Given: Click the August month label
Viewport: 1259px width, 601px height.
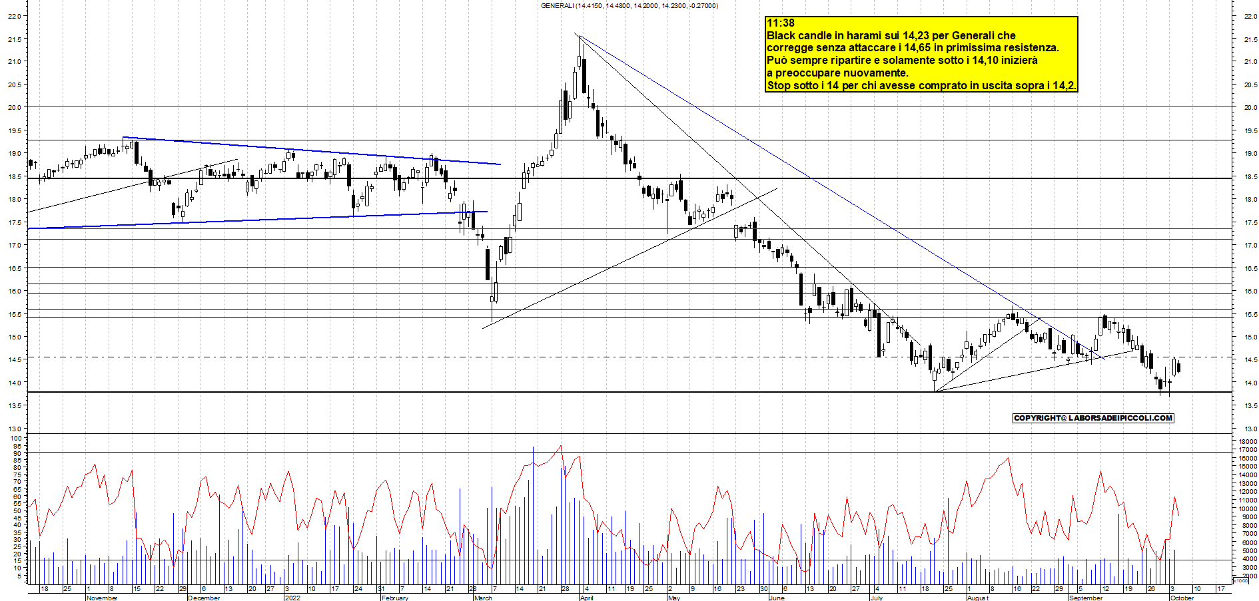Looking at the screenshot, I should click(978, 598).
